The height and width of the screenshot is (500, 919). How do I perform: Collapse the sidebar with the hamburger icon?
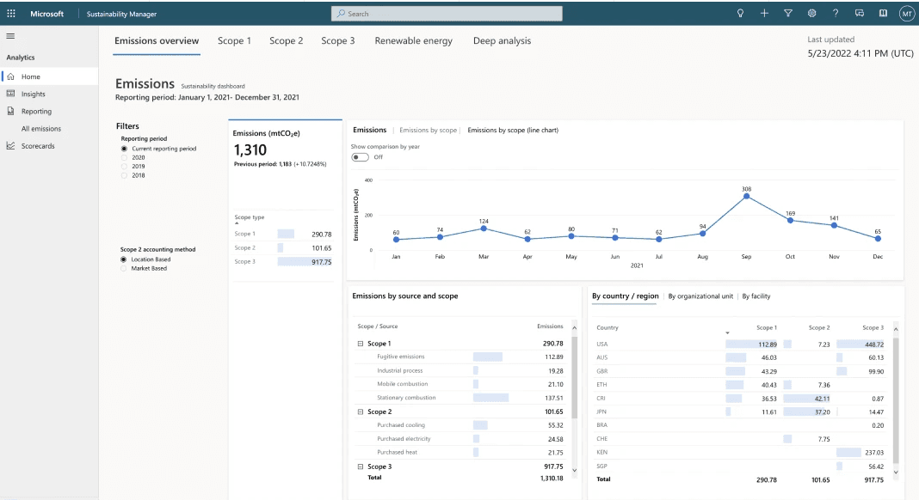coord(10,36)
